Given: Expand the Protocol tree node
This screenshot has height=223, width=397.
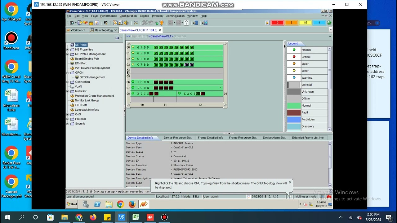Looking at the screenshot, I should pos(68,119).
